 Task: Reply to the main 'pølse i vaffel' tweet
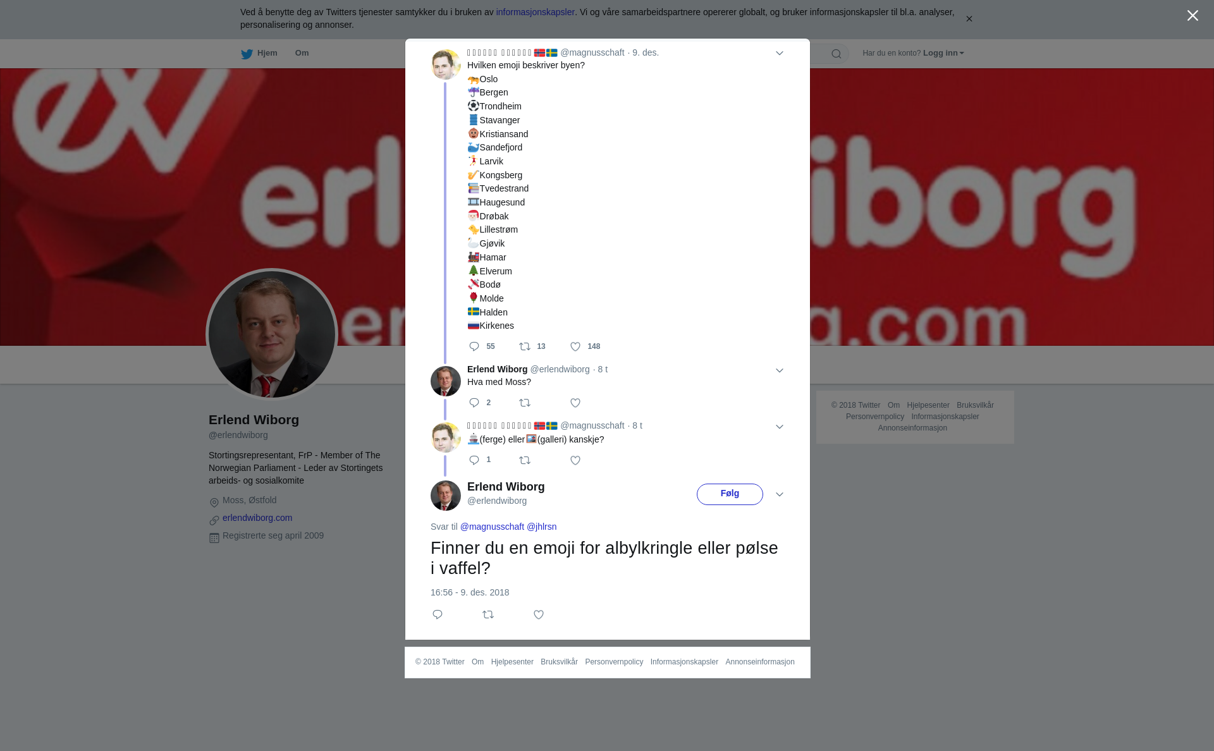438,614
